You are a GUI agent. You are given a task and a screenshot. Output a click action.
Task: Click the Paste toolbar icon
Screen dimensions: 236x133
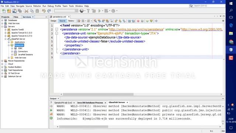point(37,11)
